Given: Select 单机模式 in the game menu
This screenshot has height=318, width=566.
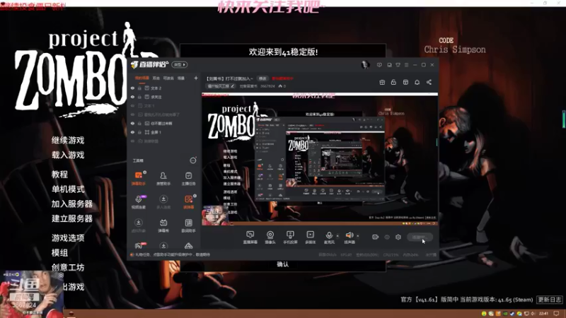Looking at the screenshot, I should [68, 189].
